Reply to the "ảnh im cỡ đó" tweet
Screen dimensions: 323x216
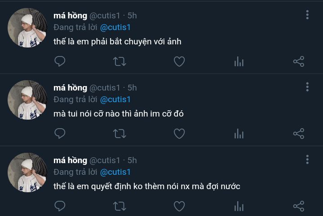coord(60,134)
